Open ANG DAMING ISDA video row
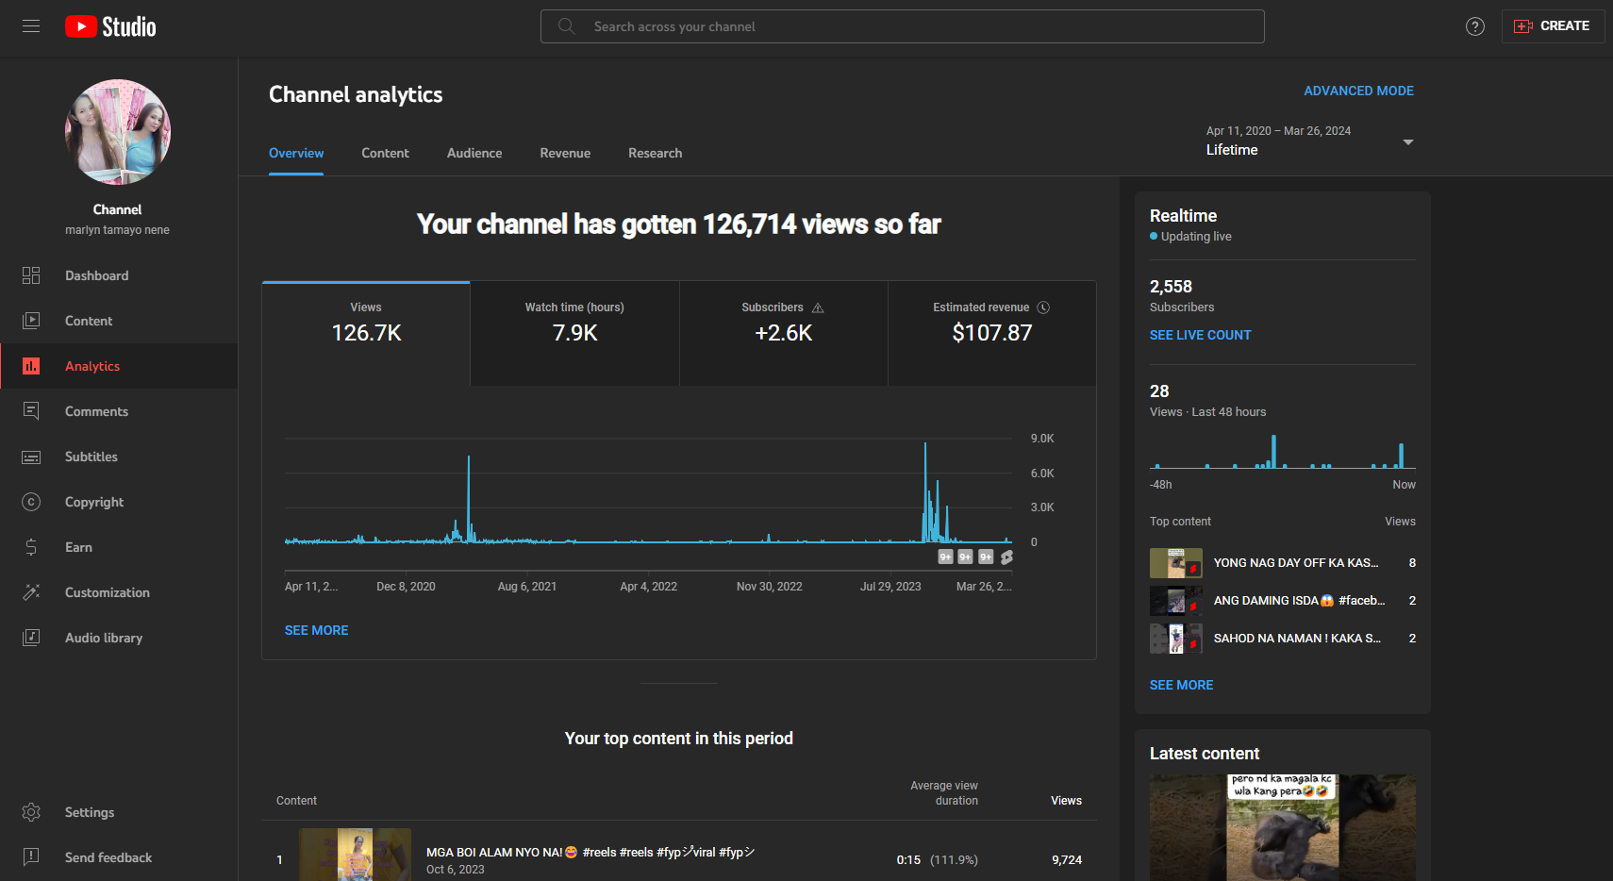The width and height of the screenshot is (1613, 881). click(1283, 601)
